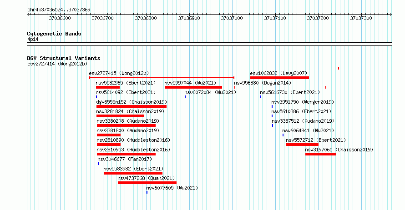Select the nsv3387512 (Audano2019) label
The width and height of the screenshot is (405, 210).
click(x=303, y=121)
